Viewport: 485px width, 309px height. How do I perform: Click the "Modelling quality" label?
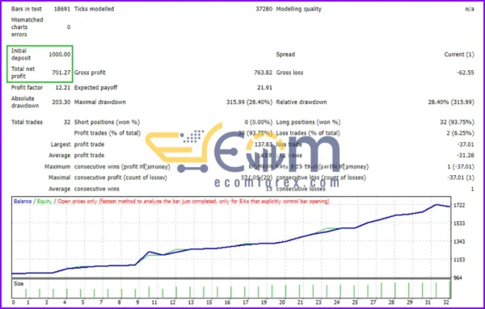tap(298, 9)
